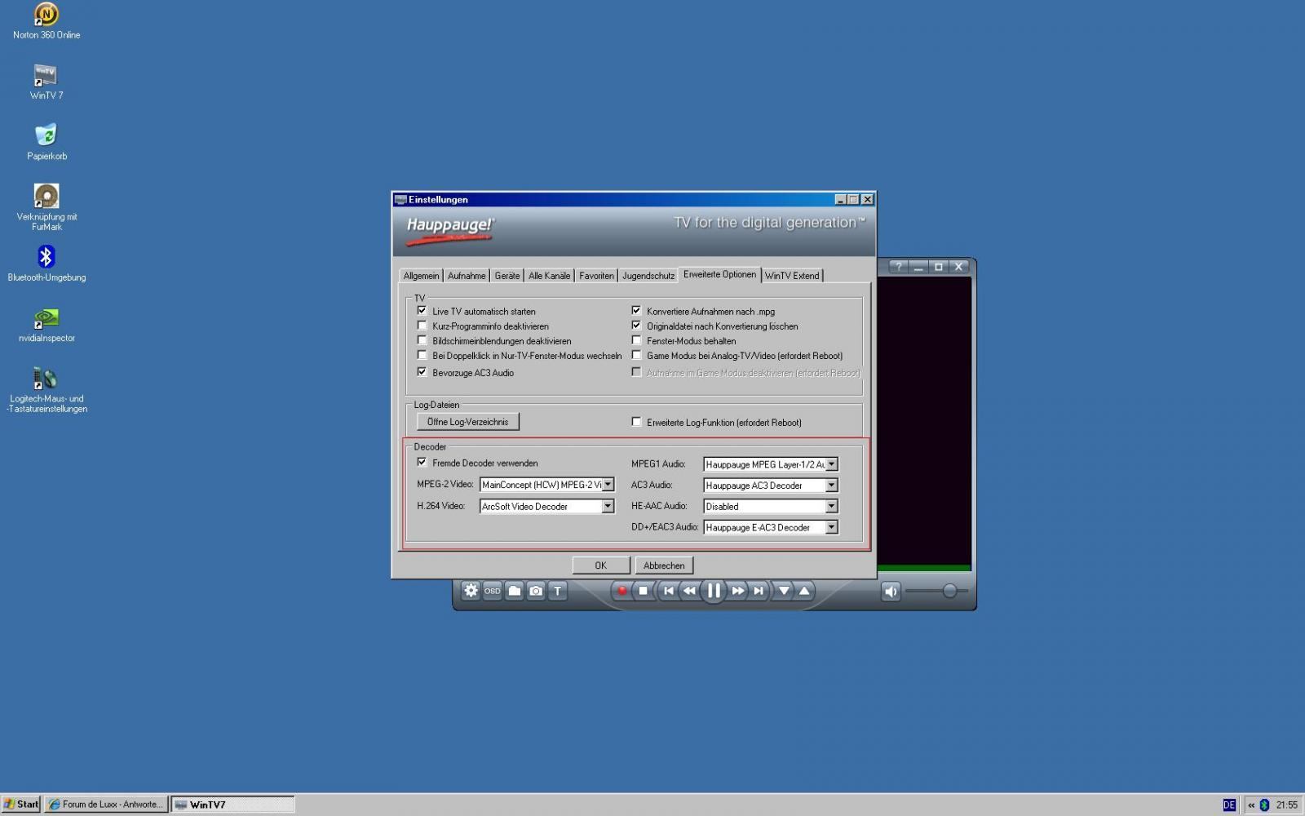Expand hidden tray icons chevron
Screen dimensions: 1305x816
1251,805
